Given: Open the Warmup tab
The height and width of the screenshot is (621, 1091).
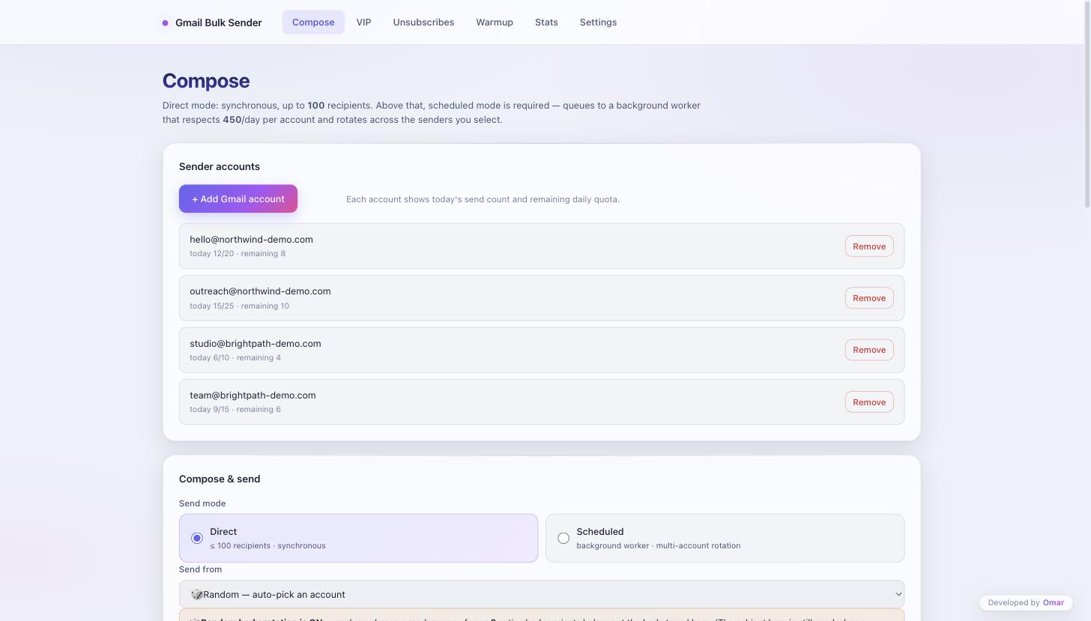Looking at the screenshot, I should pos(495,22).
